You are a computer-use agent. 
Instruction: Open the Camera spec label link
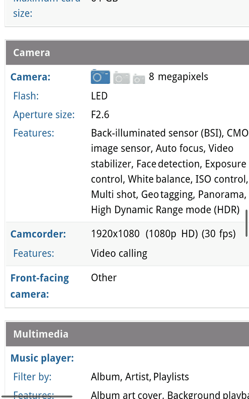tap(31, 77)
